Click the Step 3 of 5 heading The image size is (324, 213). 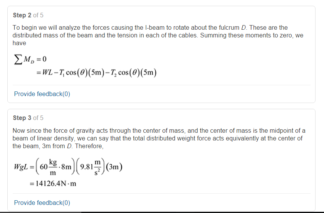point(28,118)
